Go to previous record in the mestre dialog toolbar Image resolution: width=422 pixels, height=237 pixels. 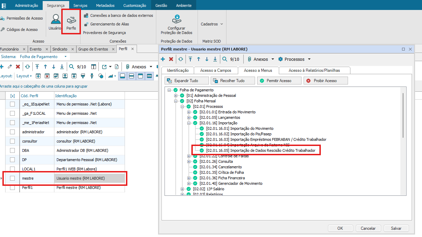pyautogui.click(x=199, y=59)
